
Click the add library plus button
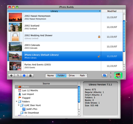pyautogui.click(x=11, y=76)
